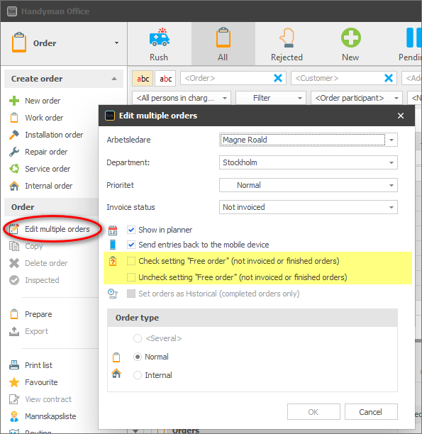Image resolution: width=422 pixels, height=434 pixels.
Task: Click the Print list printer icon
Action: pos(14,365)
